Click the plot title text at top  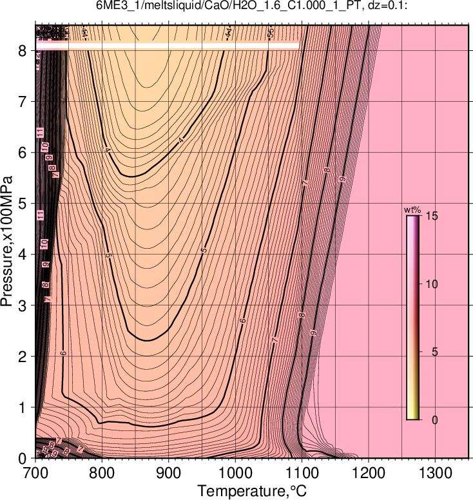point(252,6)
